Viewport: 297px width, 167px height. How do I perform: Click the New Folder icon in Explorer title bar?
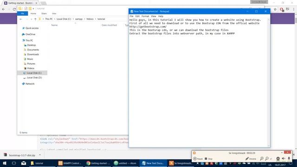pyautogui.click(x=30, y=8)
